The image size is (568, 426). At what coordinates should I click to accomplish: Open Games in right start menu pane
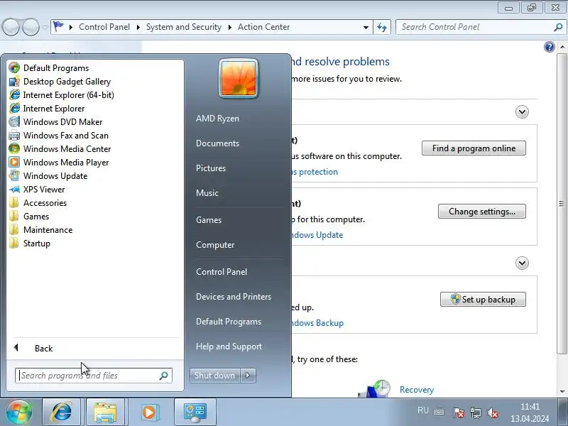pyautogui.click(x=209, y=220)
